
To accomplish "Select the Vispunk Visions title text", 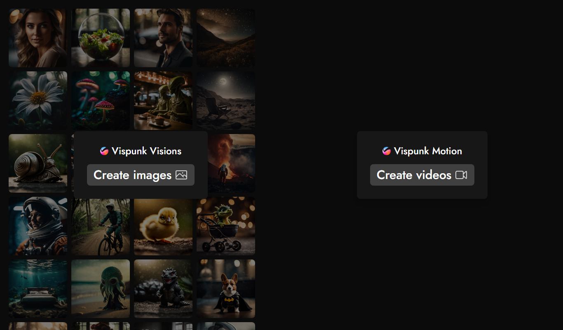I will 146,151.
